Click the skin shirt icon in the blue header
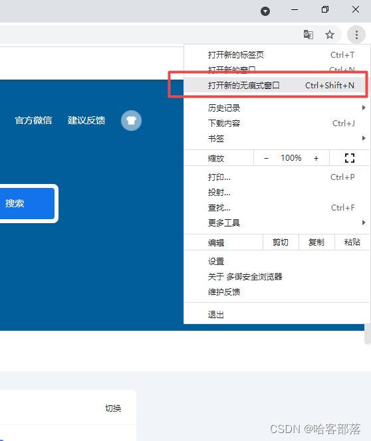The height and width of the screenshot is (441, 371). 131,120
